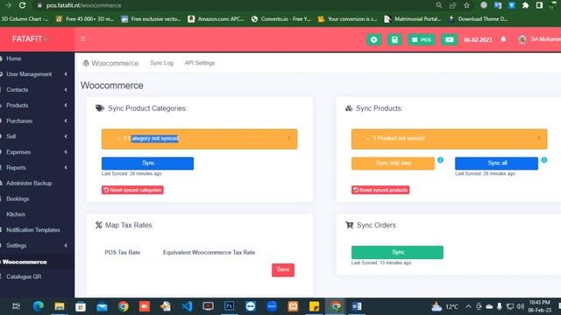Expand Sell submenu arrow
Image resolution: width=561 pixels, height=315 pixels.
(66, 136)
